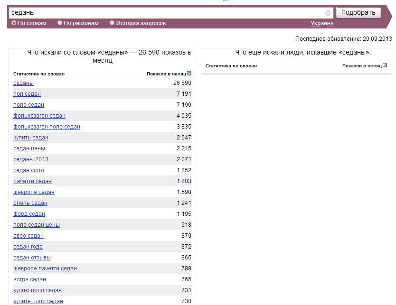
Task: Click the value '865' for седан отзывы
Action: click(186, 258)
